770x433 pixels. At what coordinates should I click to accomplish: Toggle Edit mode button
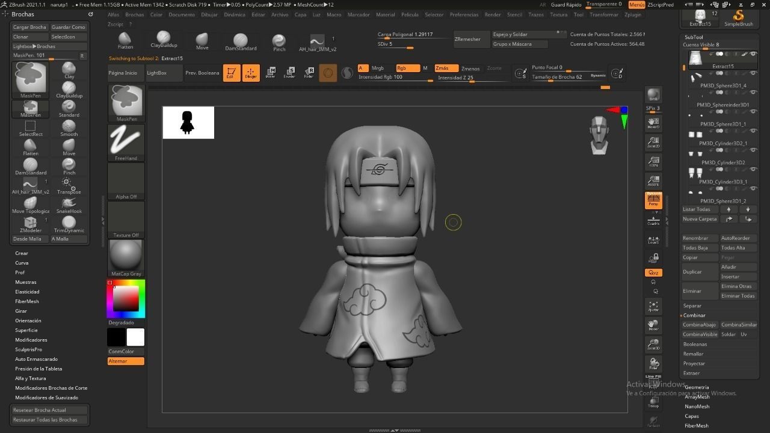tap(232, 73)
